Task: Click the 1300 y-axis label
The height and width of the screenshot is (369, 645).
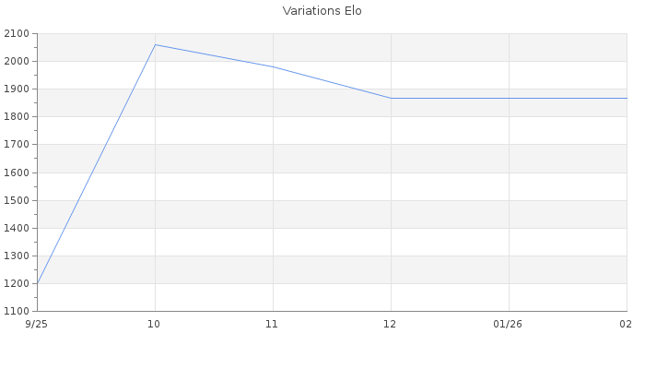Action: pyautogui.click(x=16, y=256)
